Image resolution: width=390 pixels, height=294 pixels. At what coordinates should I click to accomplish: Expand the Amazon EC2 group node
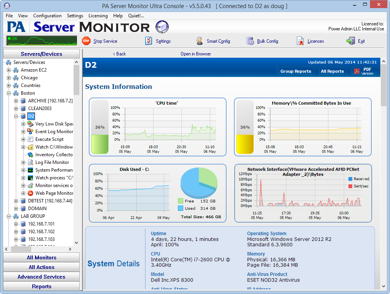9,70
